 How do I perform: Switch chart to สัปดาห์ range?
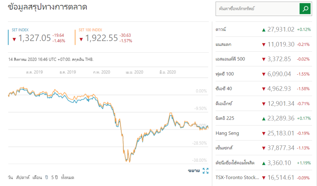tap(23, 177)
